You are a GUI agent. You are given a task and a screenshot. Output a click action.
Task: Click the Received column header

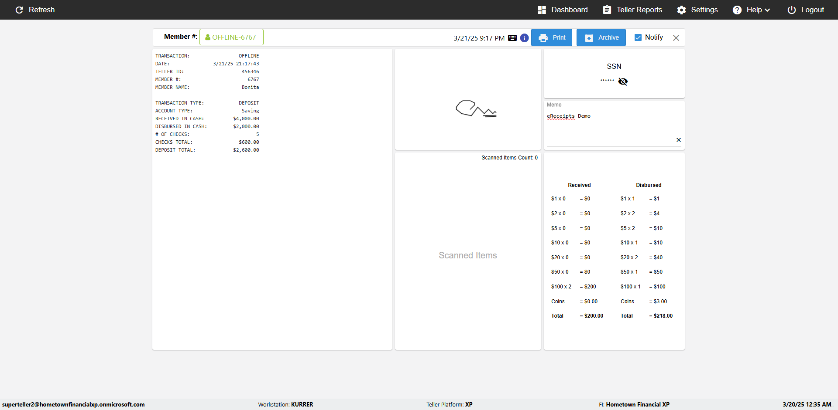pos(579,185)
